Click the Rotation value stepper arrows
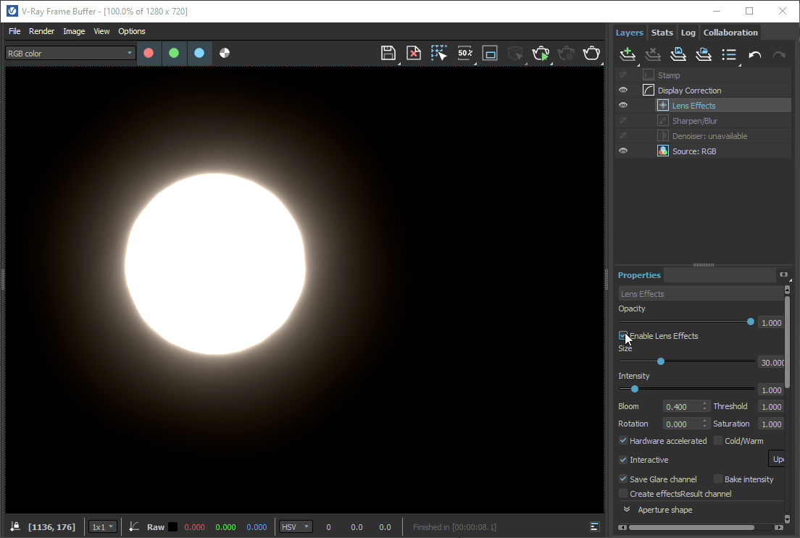The width and height of the screenshot is (800, 538). tap(704, 424)
